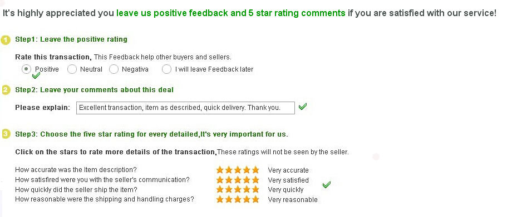Click the Please explain comment text box

[x=185, y=108]
